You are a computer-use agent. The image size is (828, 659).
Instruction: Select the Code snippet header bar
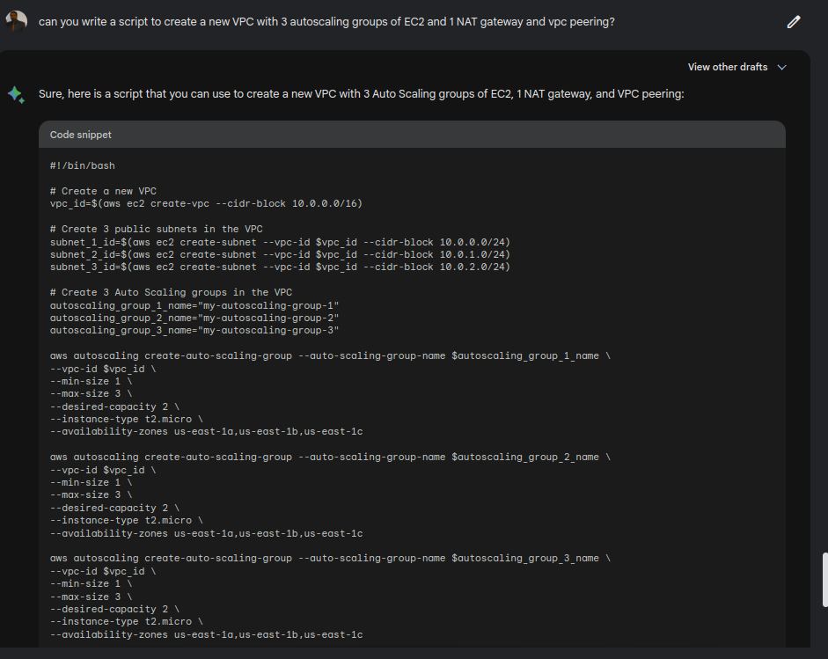coord(412,135)
